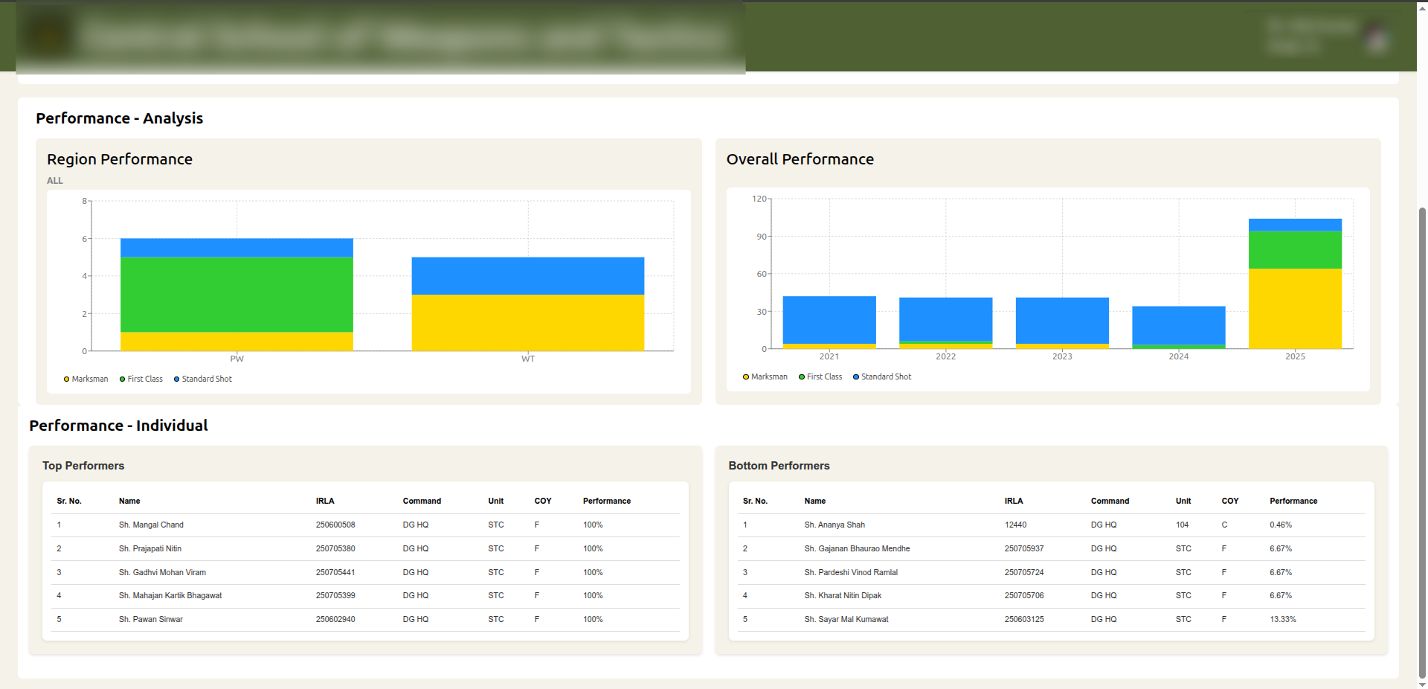
Task: Click the yellow segment of the 2025 bar
Action: (1295, 308)
